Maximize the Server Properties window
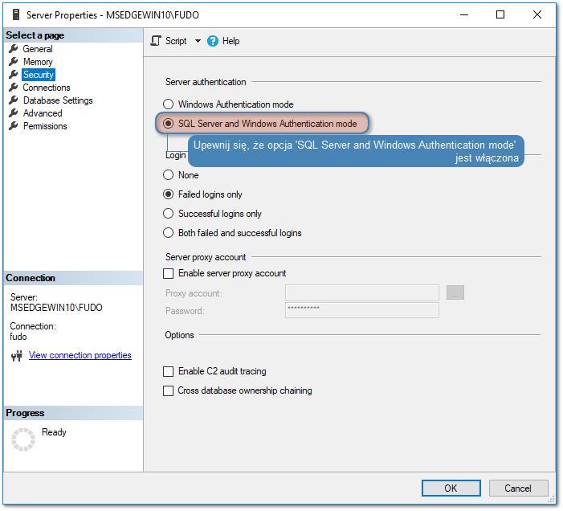 500,14
